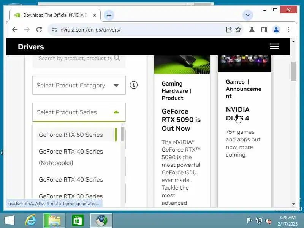Click the page vertical scrollbar thumb
The height and width of the screenshot is (228, 304).
[293, 71]
